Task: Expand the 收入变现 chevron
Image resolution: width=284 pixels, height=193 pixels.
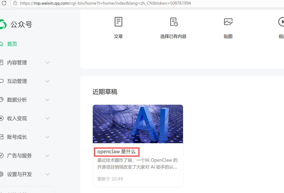Action: click(47, 118)
